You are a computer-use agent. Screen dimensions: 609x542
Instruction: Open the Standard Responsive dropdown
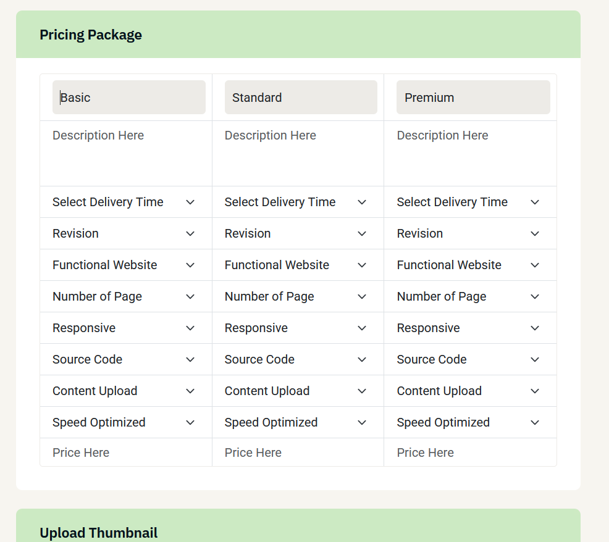(x=298, y=328)
